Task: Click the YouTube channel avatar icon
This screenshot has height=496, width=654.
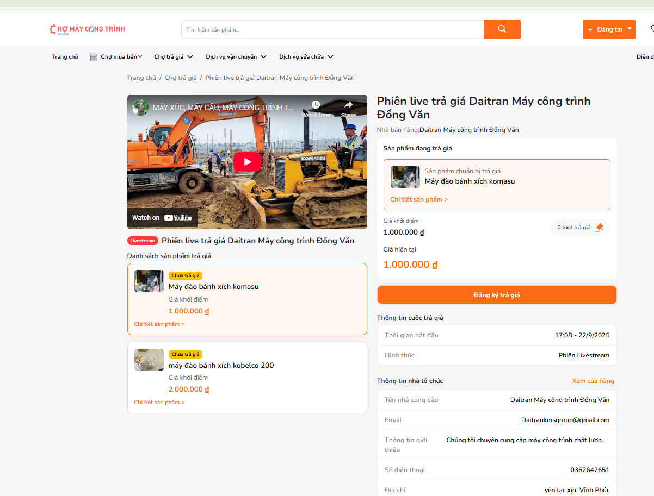Action: pyautogui.click(x=141, y=108)
